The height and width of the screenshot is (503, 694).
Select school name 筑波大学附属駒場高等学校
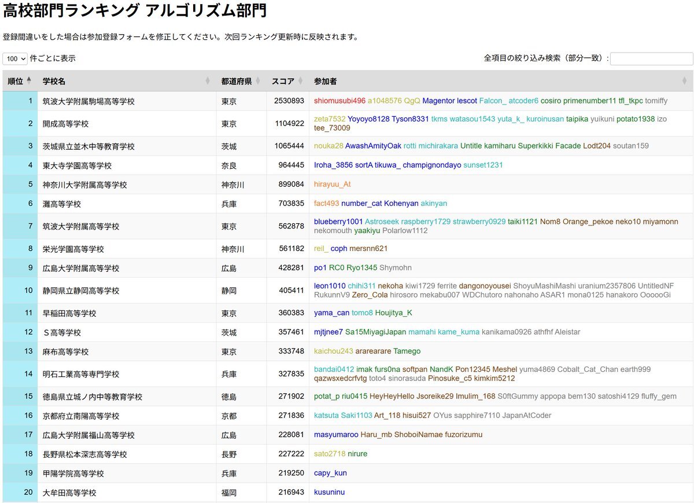tap(88, 101)
